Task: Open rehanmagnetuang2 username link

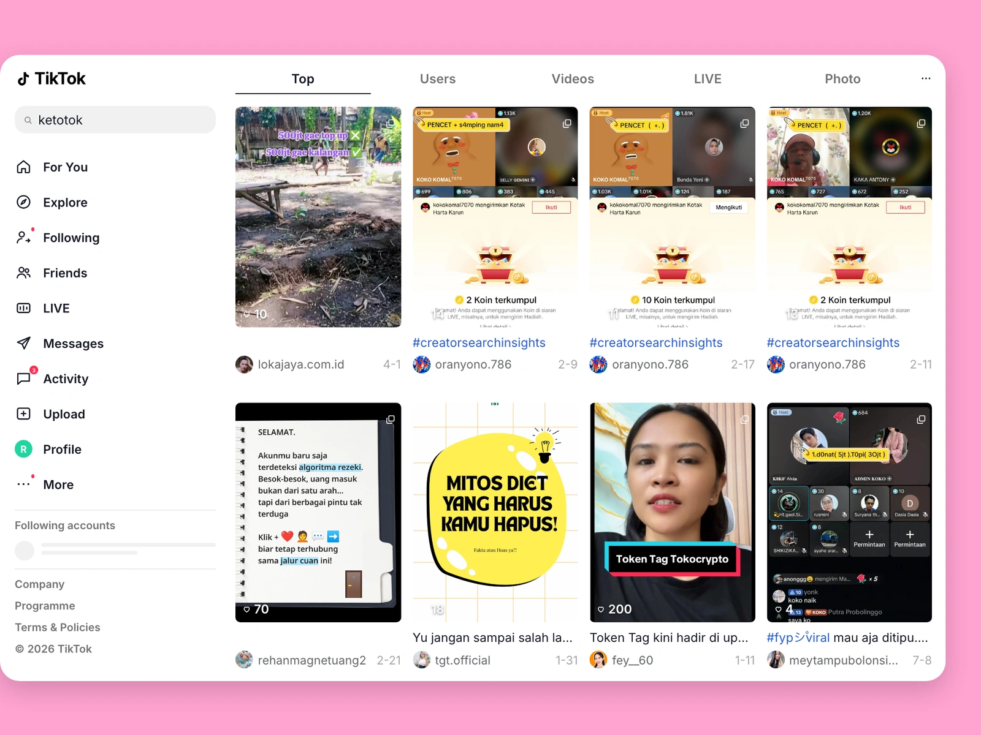Action: [312, 660]
